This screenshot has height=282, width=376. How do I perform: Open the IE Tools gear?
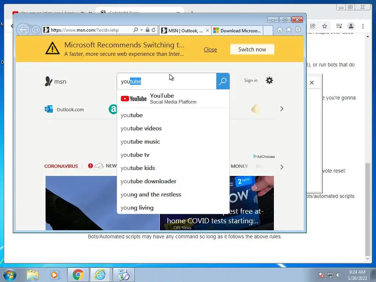[x=298, y=30]
